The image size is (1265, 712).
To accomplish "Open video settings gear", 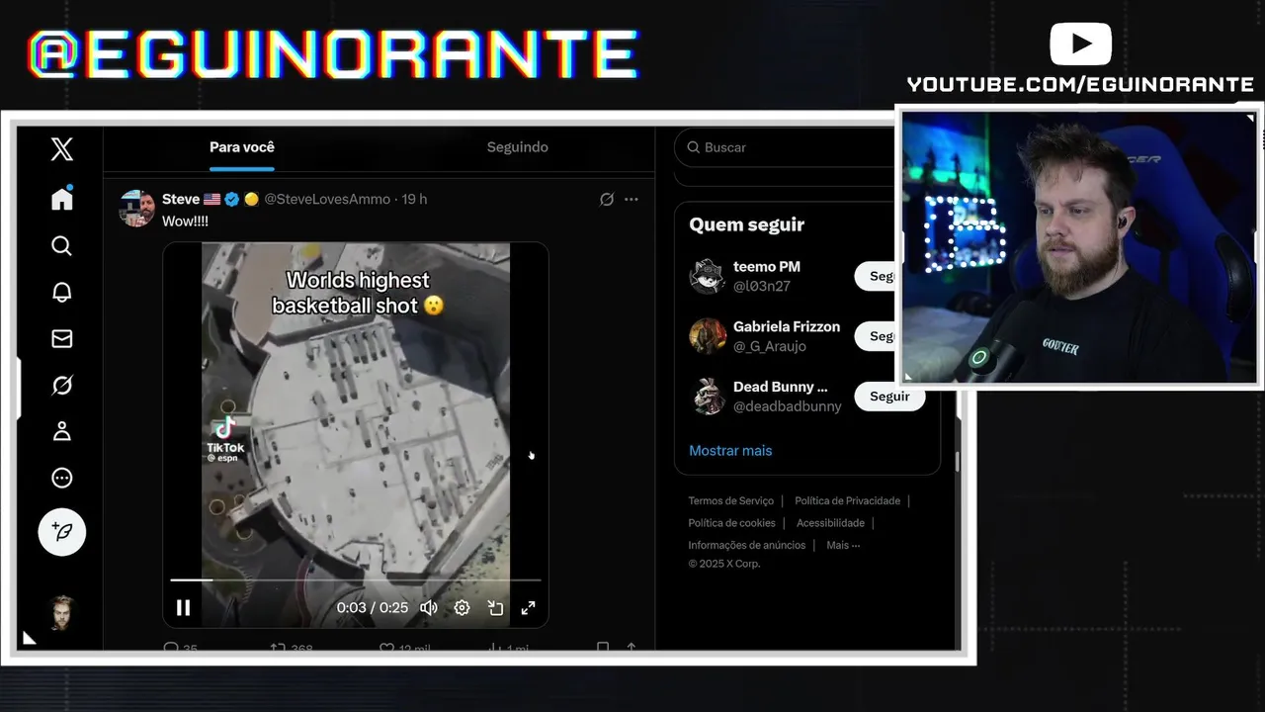I will (462, 607).
